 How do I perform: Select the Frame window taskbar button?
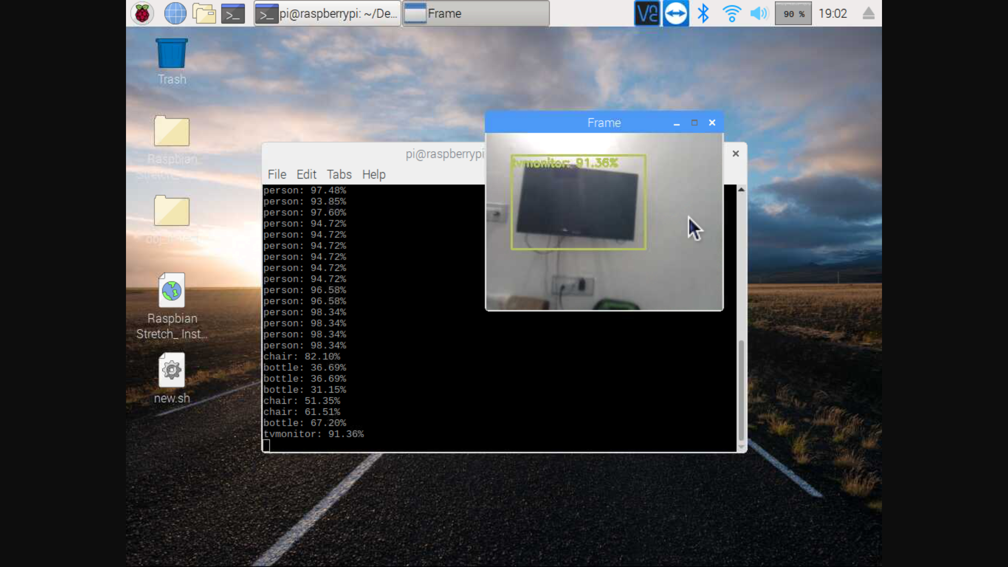point(476,14)
